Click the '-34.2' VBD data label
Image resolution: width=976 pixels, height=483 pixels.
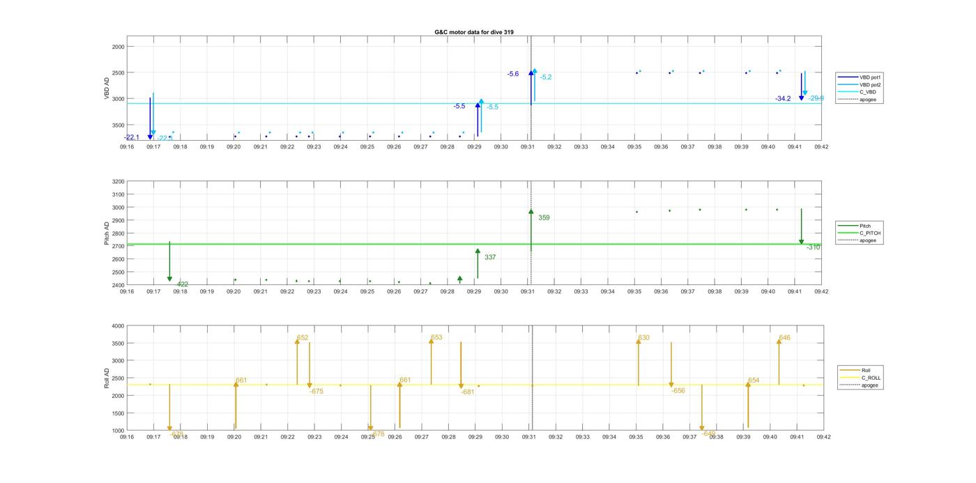click(783, 98)
